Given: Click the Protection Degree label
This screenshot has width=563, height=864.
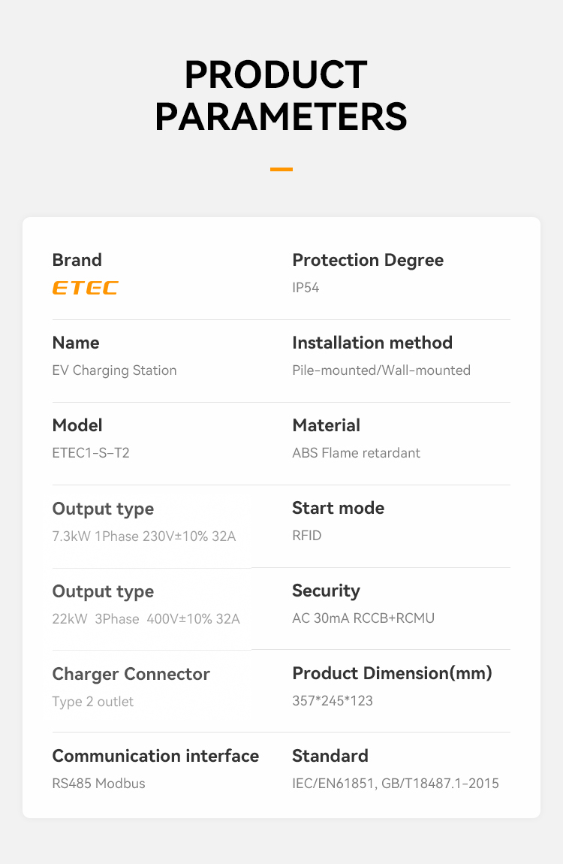Looking at the screenshot, I should pyautogui.click(x=368, y=260).
